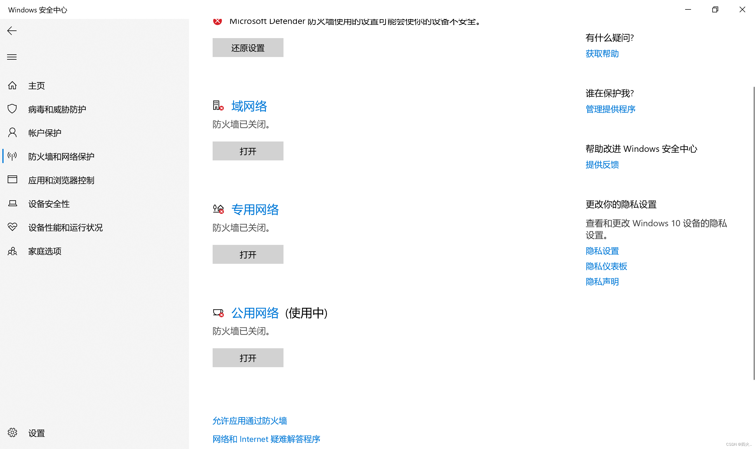Screen dimensions: 756x449
Task: Open the hamburger navigation menu
Action: click(12, 57)
